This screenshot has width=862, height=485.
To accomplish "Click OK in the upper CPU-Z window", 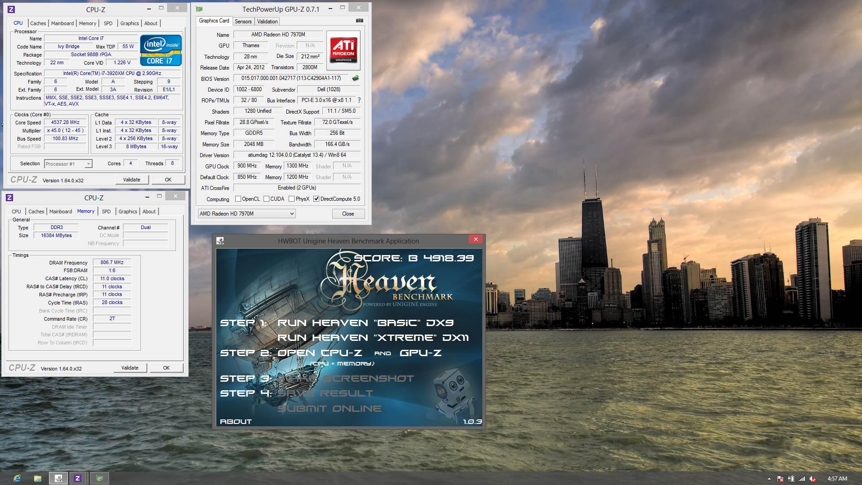I will (x=168, y=180).
